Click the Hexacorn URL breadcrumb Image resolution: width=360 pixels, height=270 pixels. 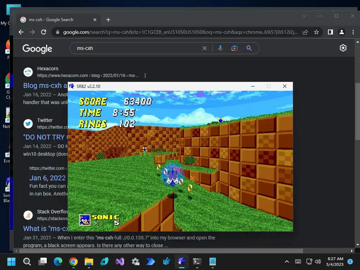[x=88, y=76]
